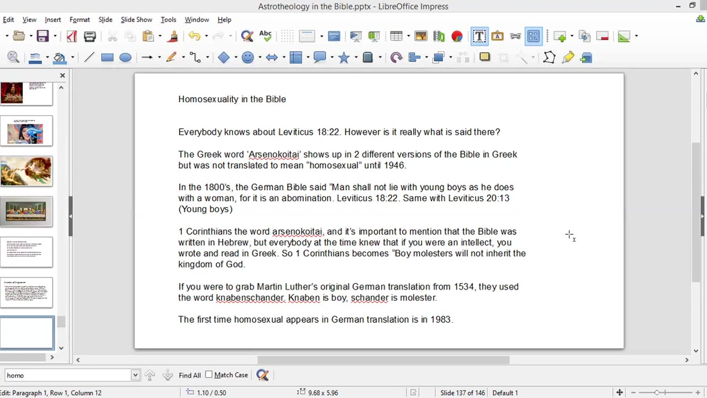Open the lines and arrows dropdown

(x=159, y=57)
